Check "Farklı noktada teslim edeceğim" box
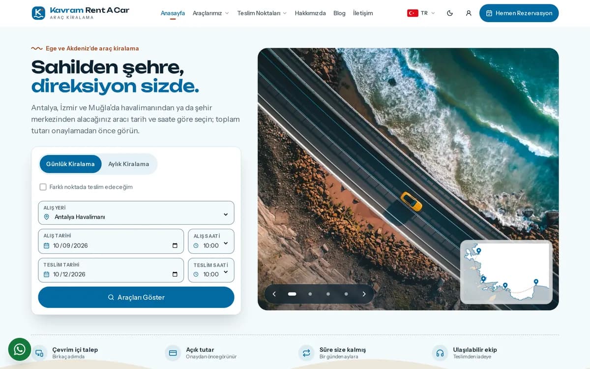This screenshot has height=369, width=590. (x=43, y=187)
